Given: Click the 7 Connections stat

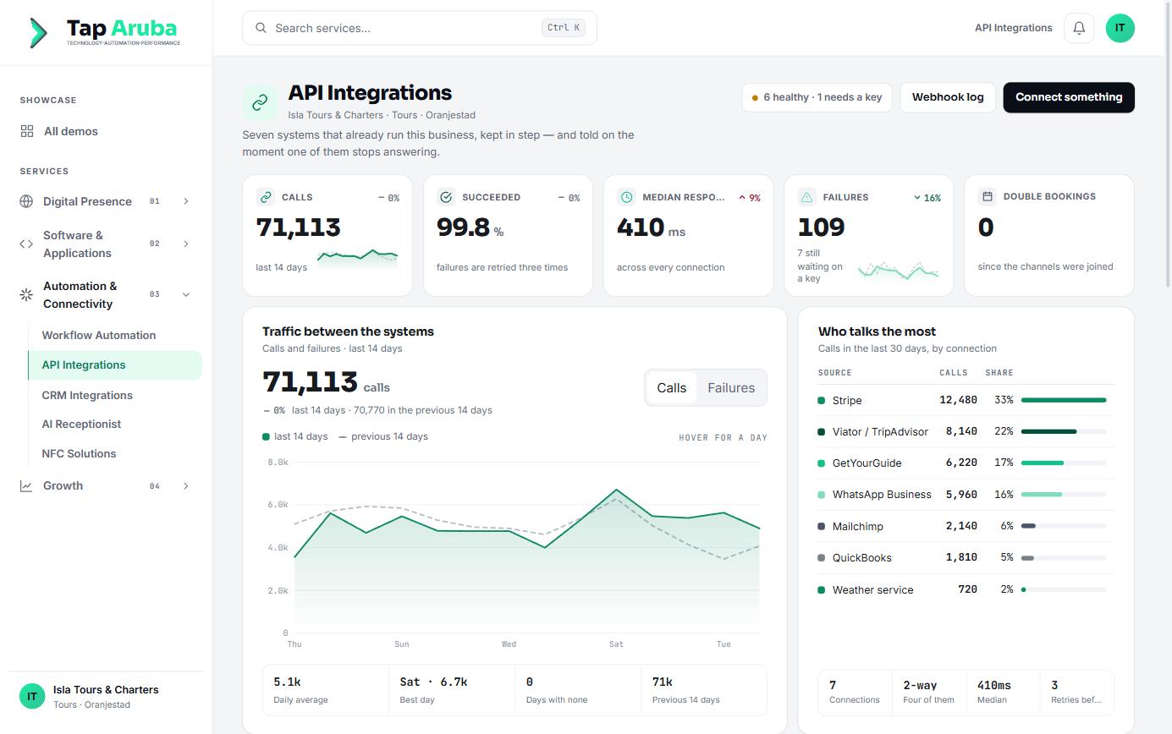Looking at the screenshot, I should (855, 691).
